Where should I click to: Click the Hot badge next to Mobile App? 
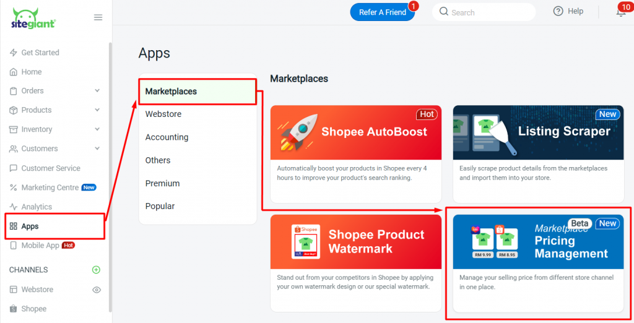point(68,246)
